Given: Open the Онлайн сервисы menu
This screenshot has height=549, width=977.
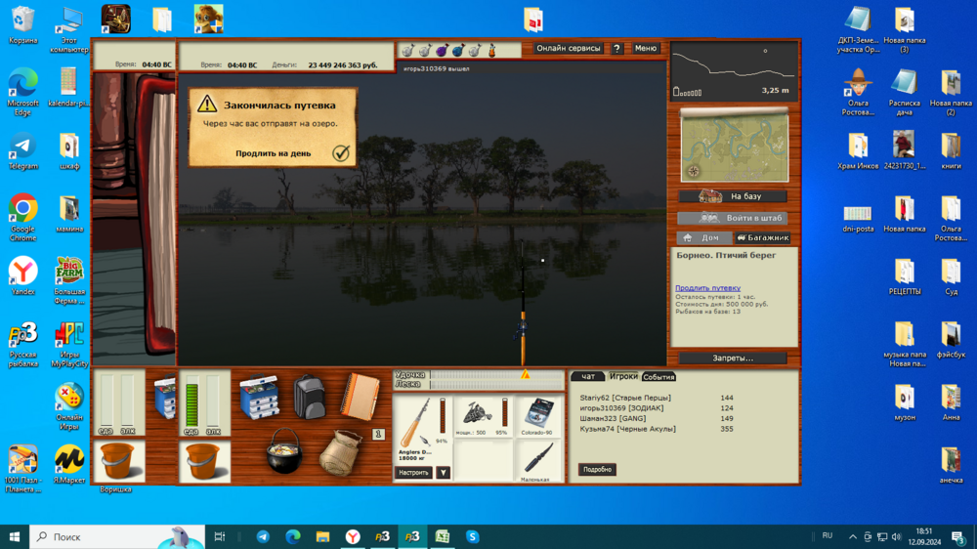Looking at the screenshot, I should click(569, 48).
